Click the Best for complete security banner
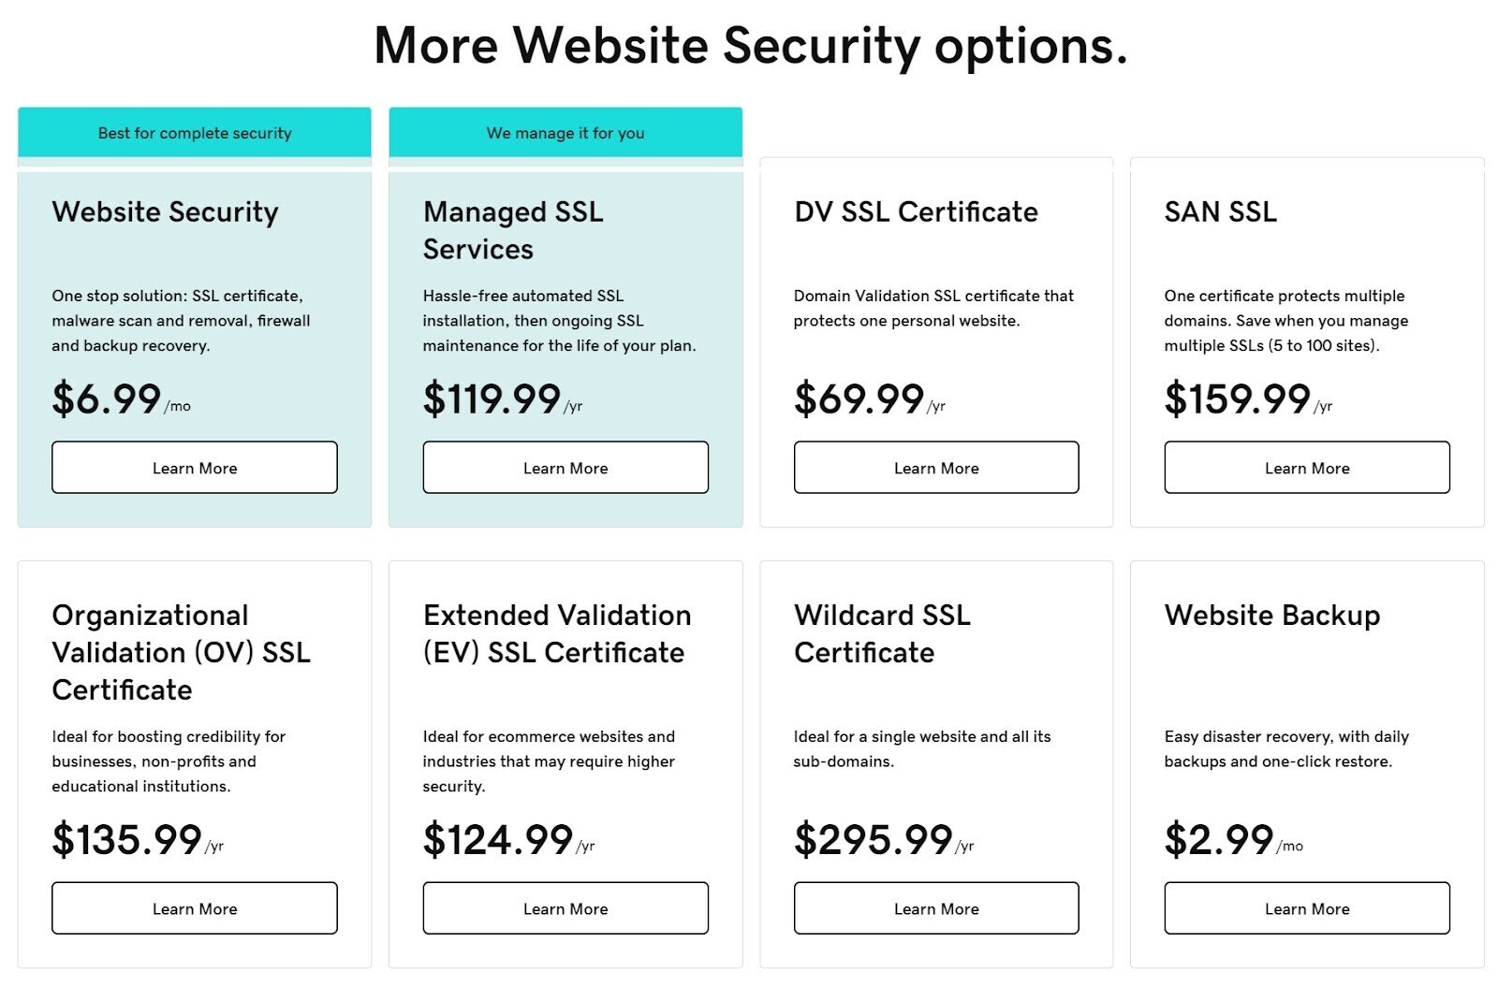Screen dimensions: 1498x986 tap(194, 133)
